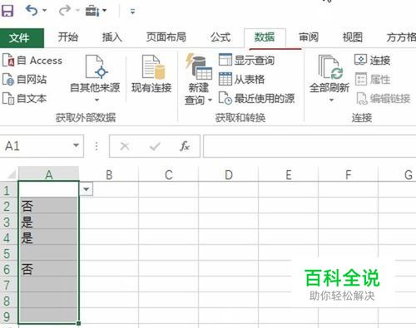
Task: Select column D header
Action: [229, 174]
